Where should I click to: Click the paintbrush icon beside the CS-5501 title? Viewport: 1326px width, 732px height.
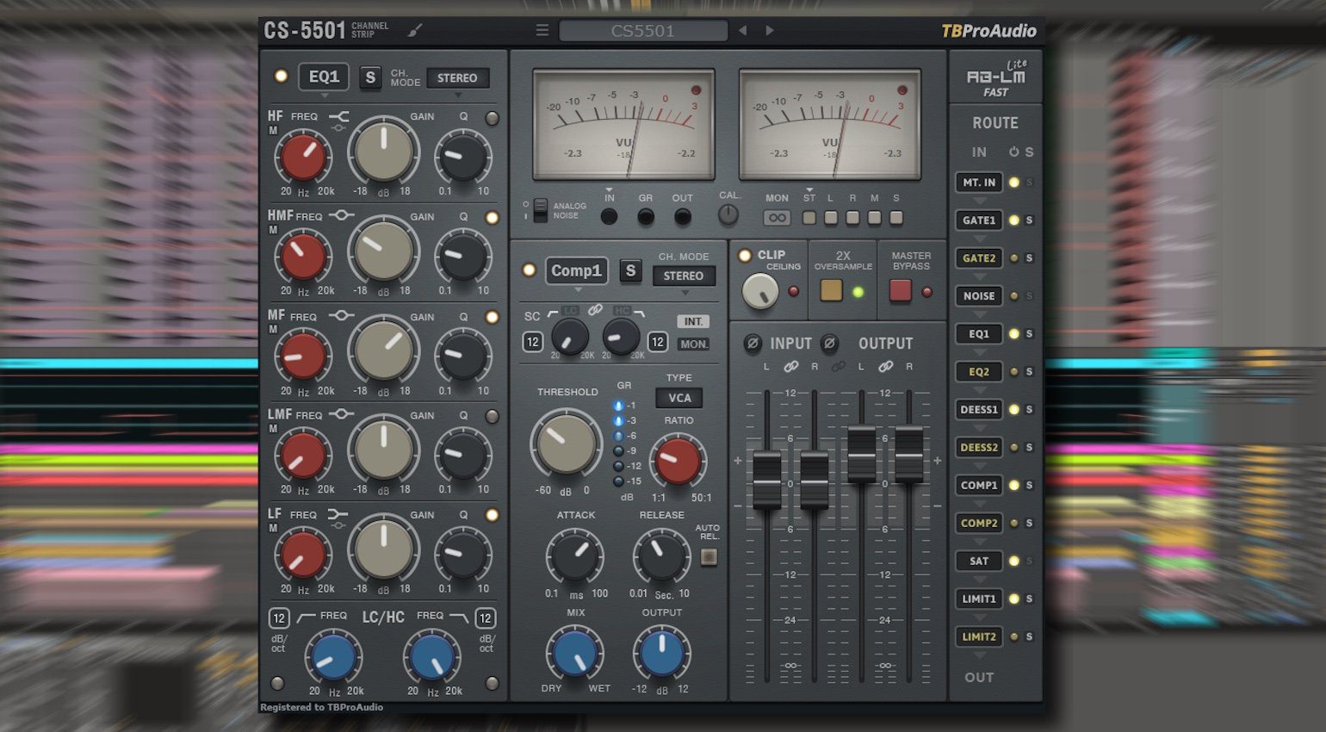coord(415,31)
